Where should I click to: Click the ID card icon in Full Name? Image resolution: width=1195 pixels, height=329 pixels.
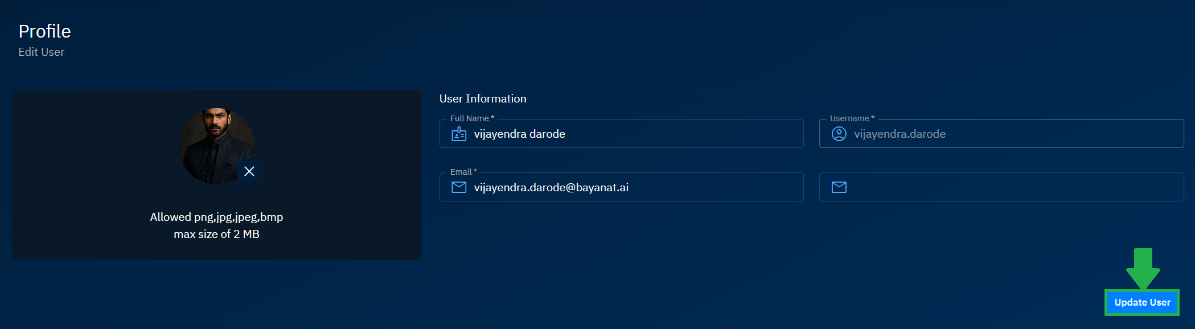tap(459, 134)
